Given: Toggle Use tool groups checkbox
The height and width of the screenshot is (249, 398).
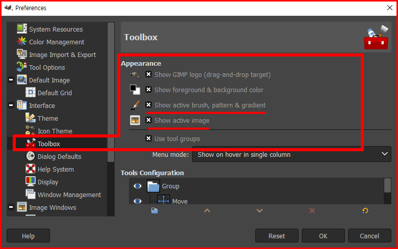Looking at the screenshot, I should [x=148, y=138].
